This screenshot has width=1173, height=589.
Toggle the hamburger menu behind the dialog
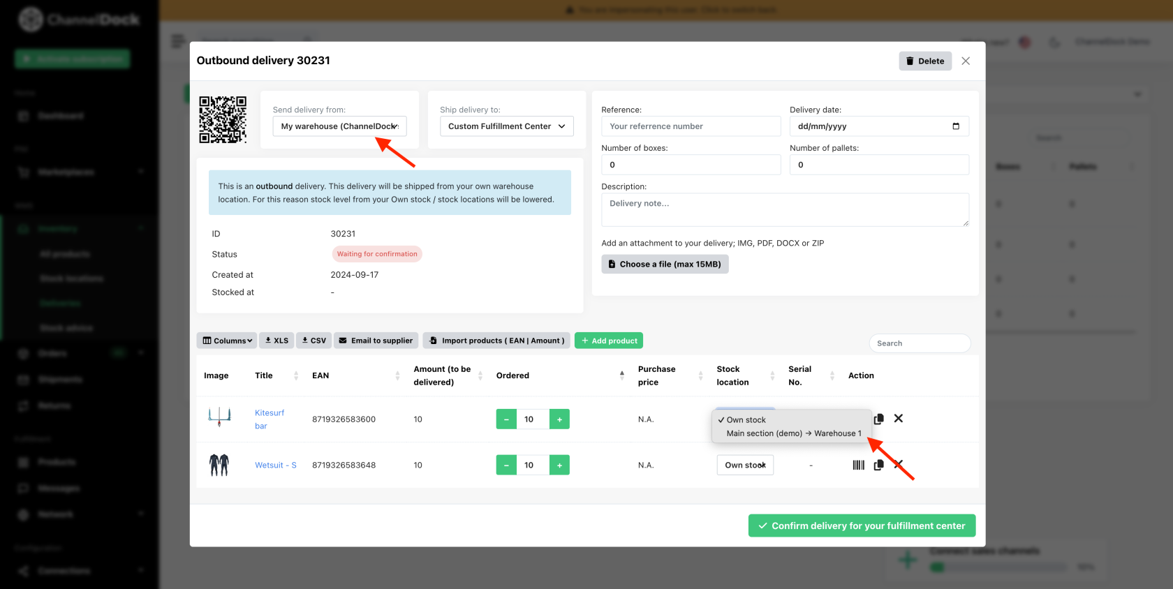click(178, 41)
